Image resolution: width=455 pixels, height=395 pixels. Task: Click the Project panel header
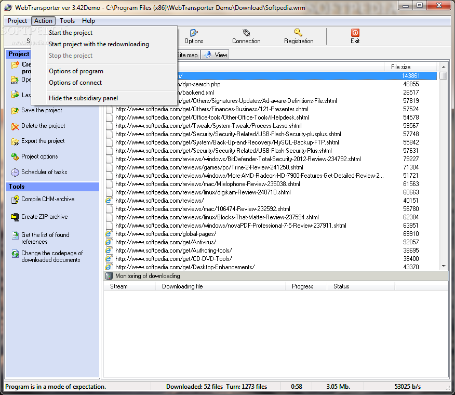19,54
